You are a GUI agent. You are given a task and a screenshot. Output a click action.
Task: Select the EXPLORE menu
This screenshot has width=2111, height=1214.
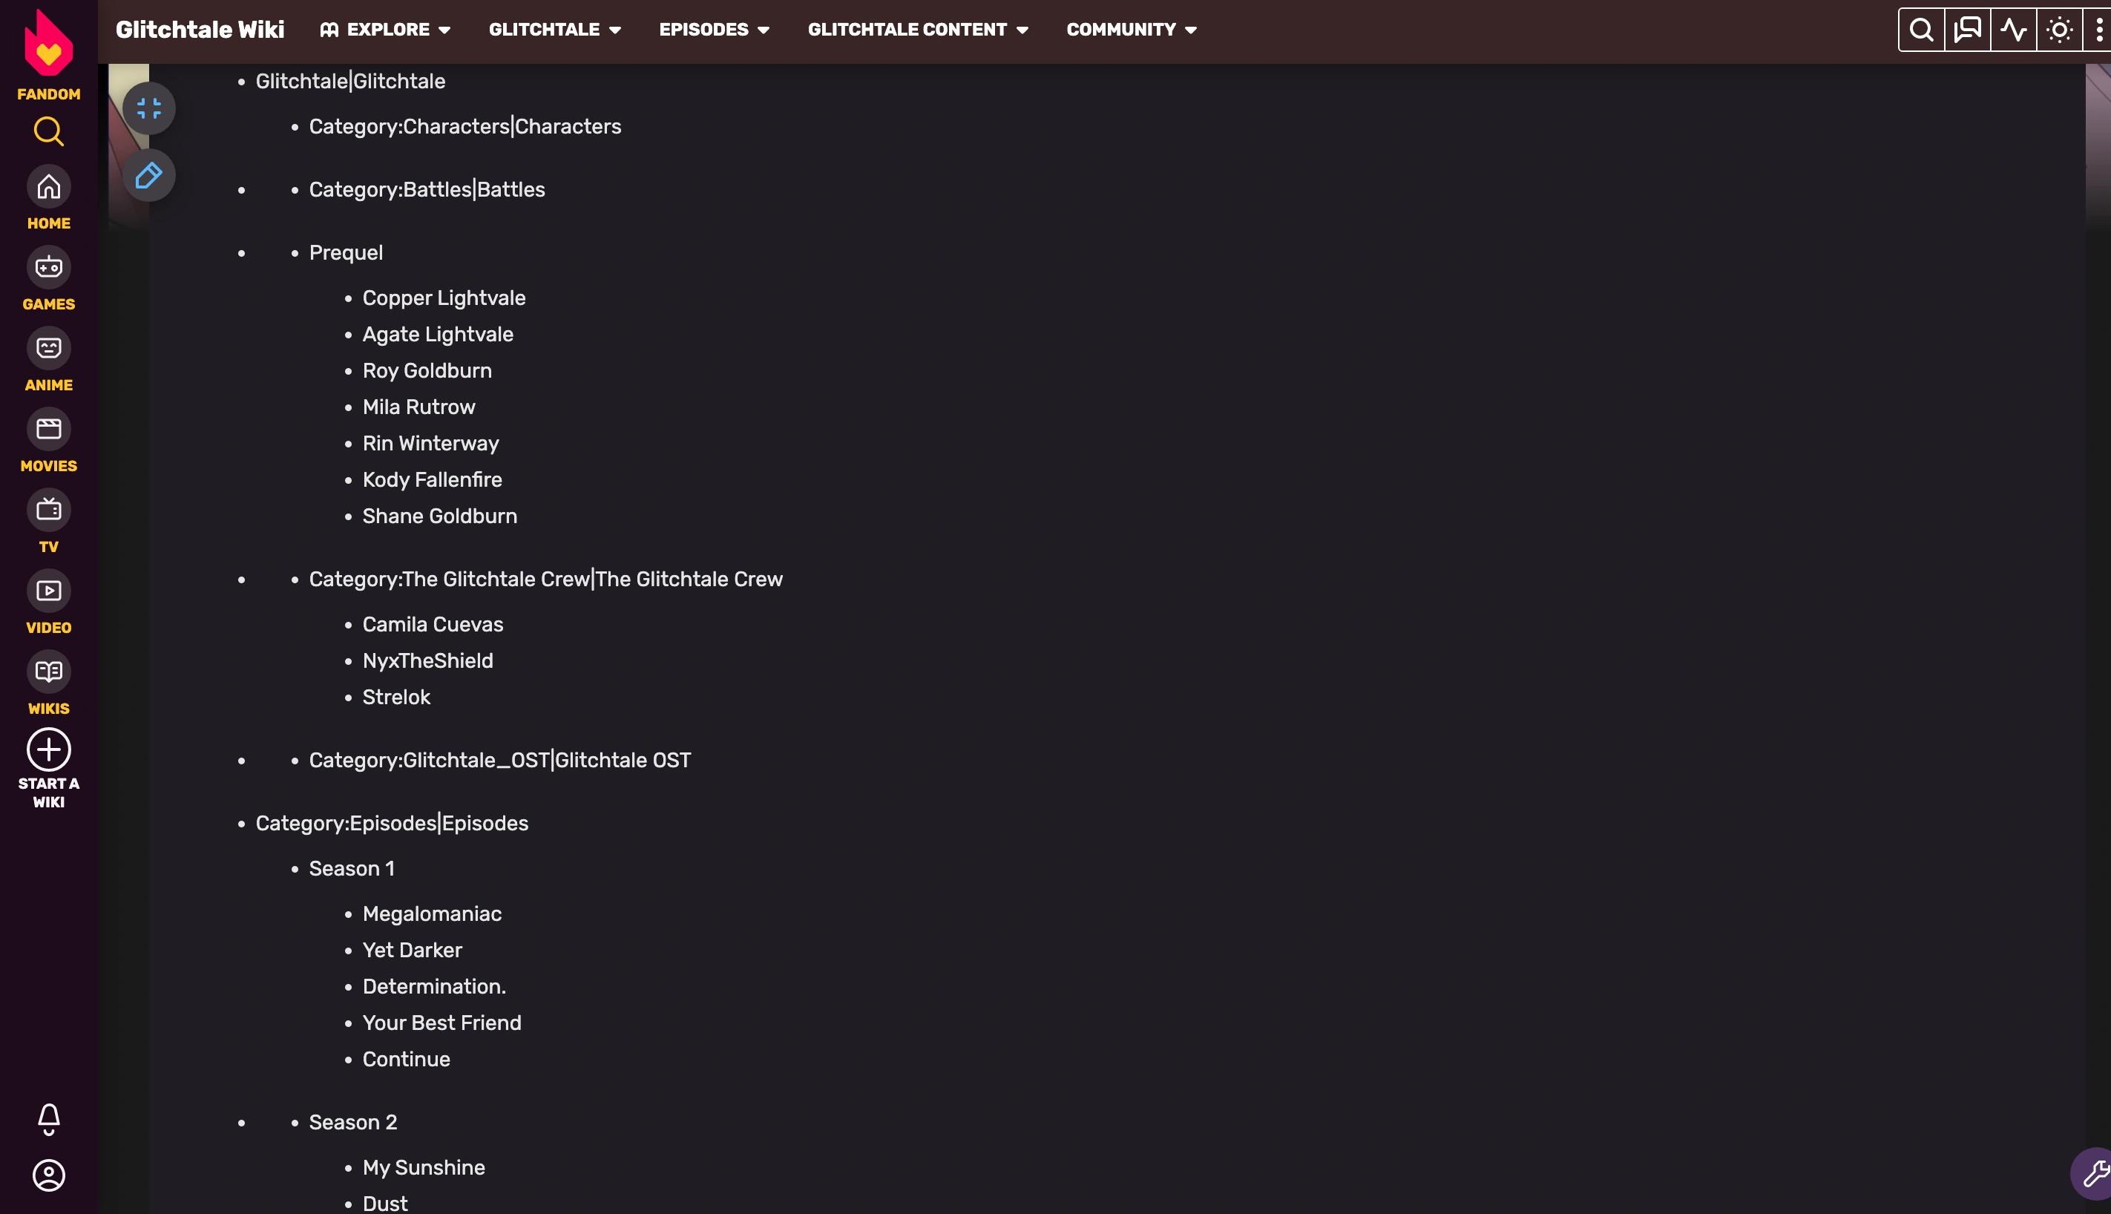coord(385,29)
